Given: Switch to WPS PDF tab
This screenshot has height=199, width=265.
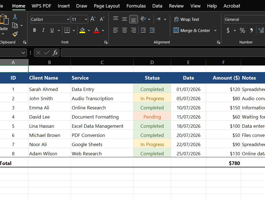Looking at the screenshot, I should pos(41,6).
